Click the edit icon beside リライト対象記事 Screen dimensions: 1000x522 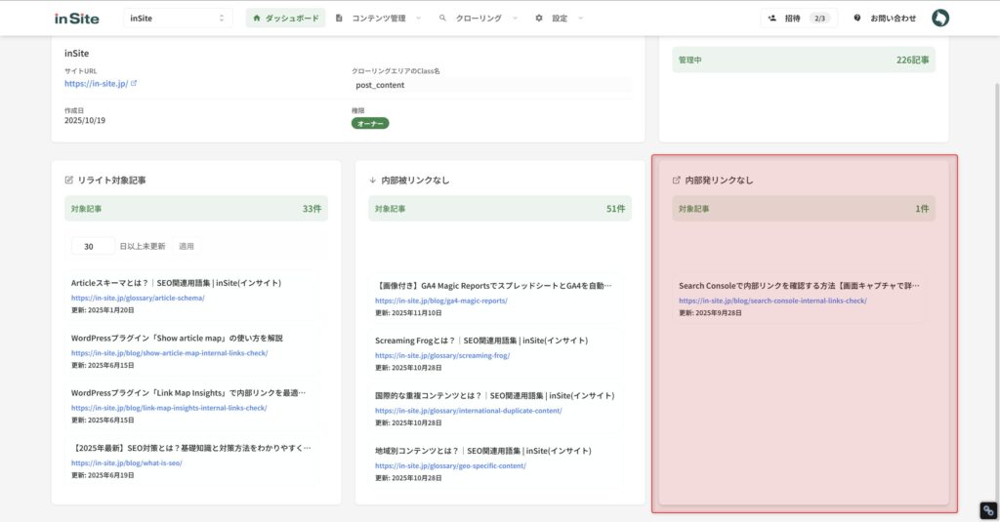pos(69,181)
